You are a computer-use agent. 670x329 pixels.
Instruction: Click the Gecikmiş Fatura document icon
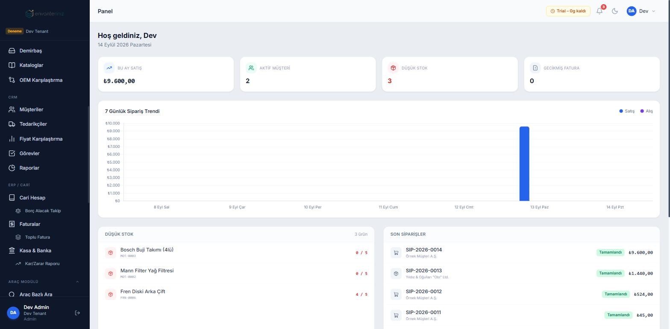[x=535, y=68]
